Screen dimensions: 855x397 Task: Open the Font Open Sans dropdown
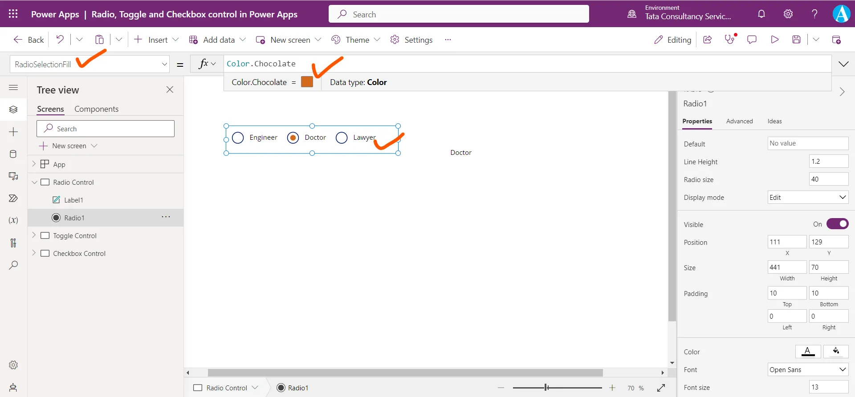[808, 369]
